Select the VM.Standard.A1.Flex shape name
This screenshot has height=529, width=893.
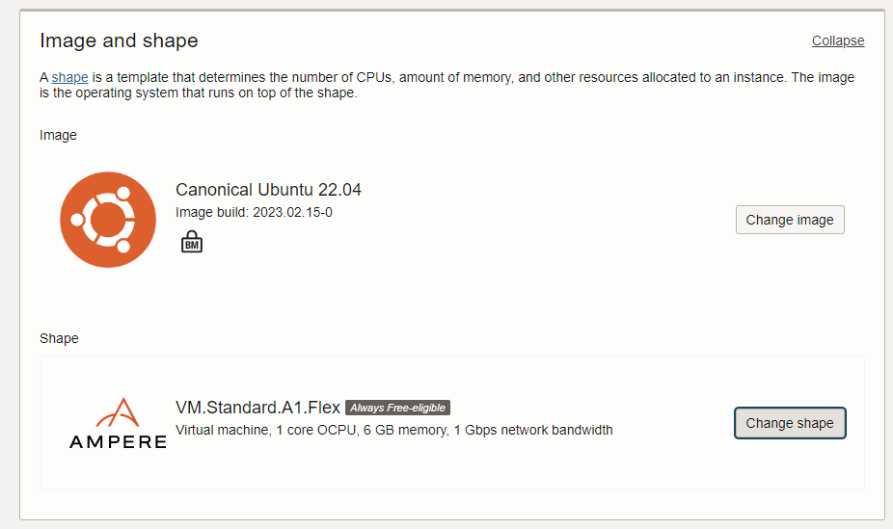click(258, 408)
